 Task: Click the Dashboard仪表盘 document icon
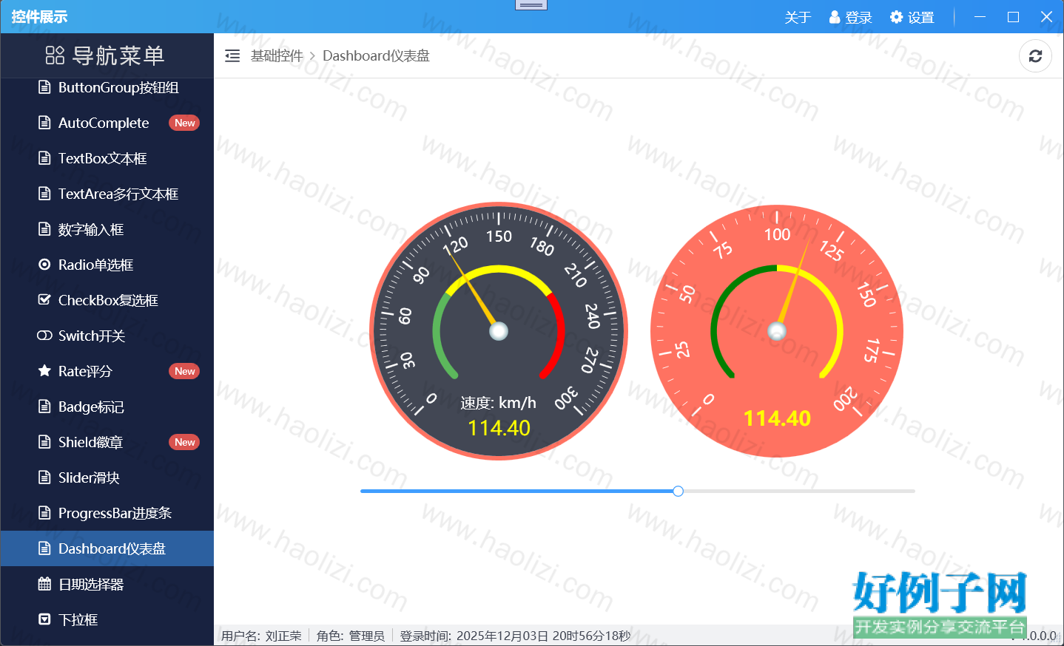[x=44, y=548]
